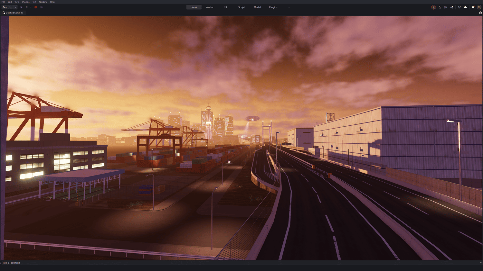Switch to the Avatar tab

210,7
